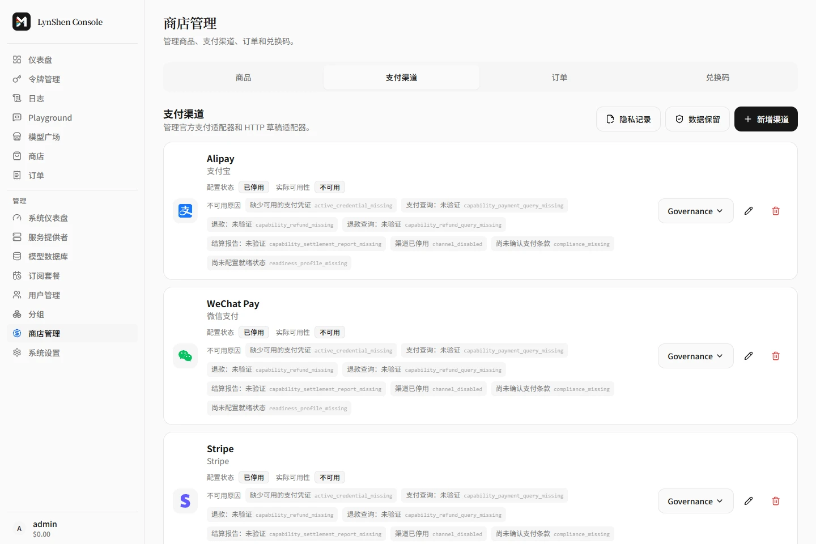Go to 令牌管理 token management

pyautogui.click(x=72, y=79)
